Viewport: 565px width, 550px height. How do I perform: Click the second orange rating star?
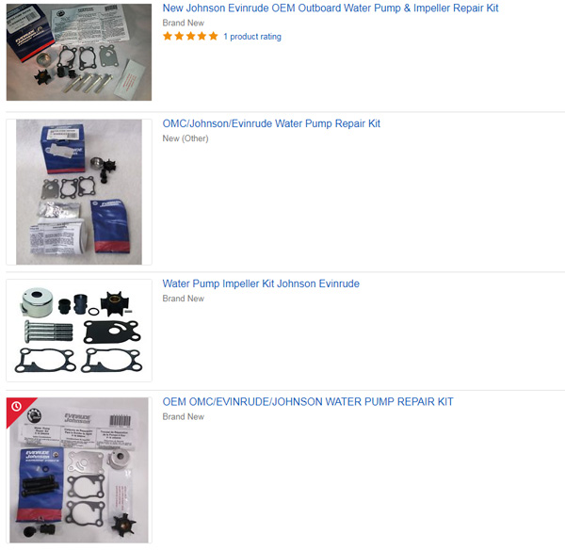click(x=179, y=36)
